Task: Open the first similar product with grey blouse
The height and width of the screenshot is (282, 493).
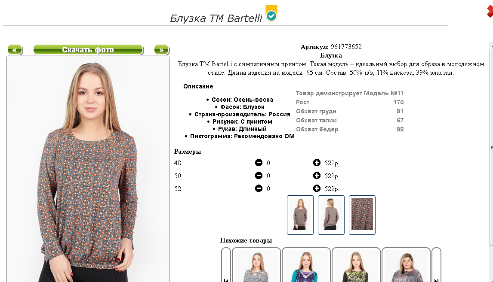Action: [x=256, y=265]
